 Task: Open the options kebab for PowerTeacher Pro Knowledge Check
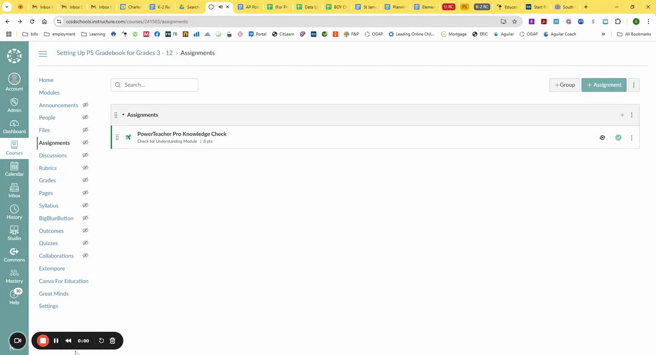(632, 138)
